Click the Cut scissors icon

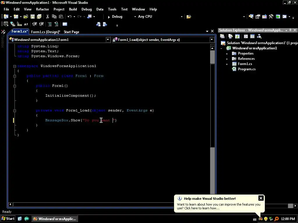coord(47,17)
